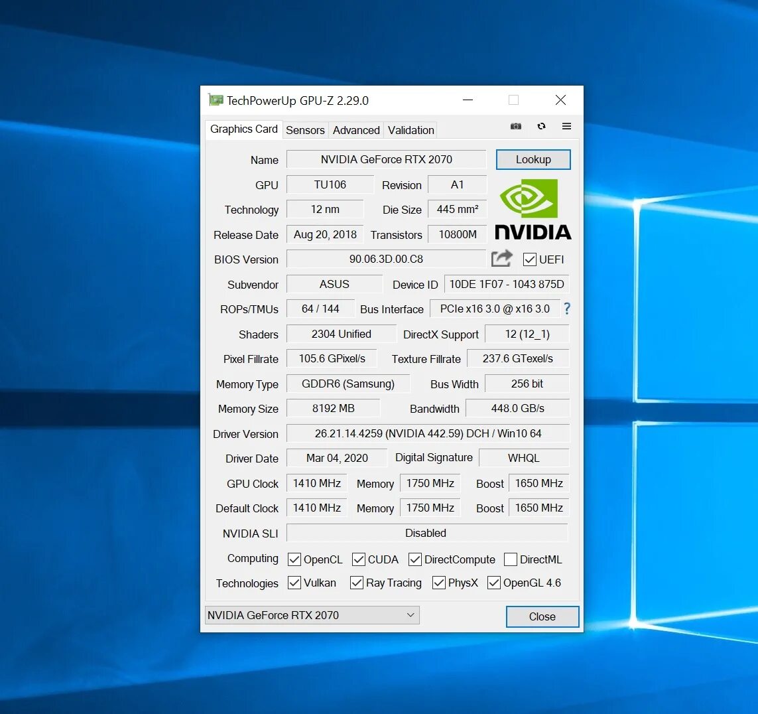Click the Close button at bottom
Image resolution: width=758 pixels, height=714 pixels.
(x=542, y=616)
